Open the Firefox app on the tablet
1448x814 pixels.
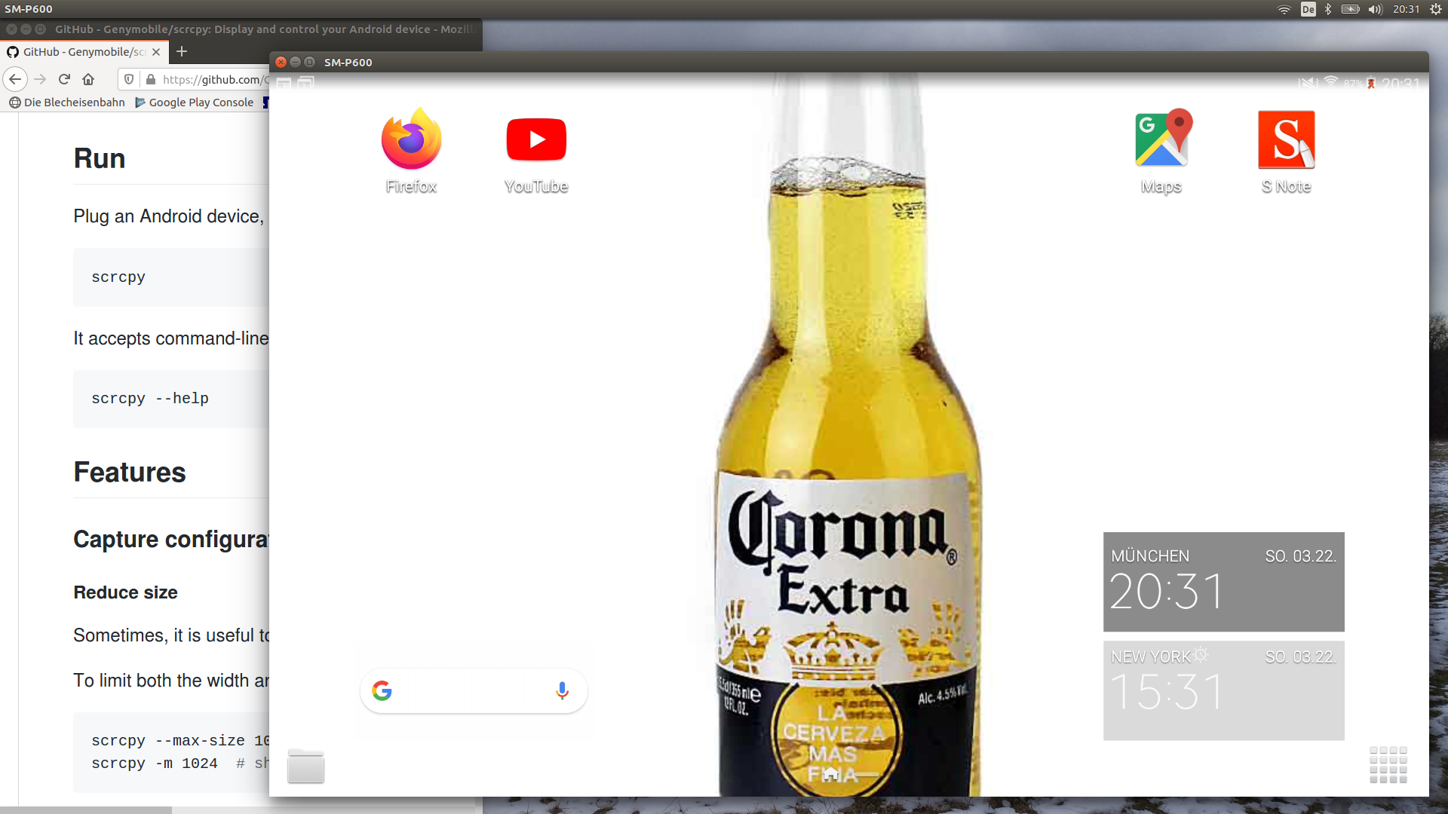(411, 140)
